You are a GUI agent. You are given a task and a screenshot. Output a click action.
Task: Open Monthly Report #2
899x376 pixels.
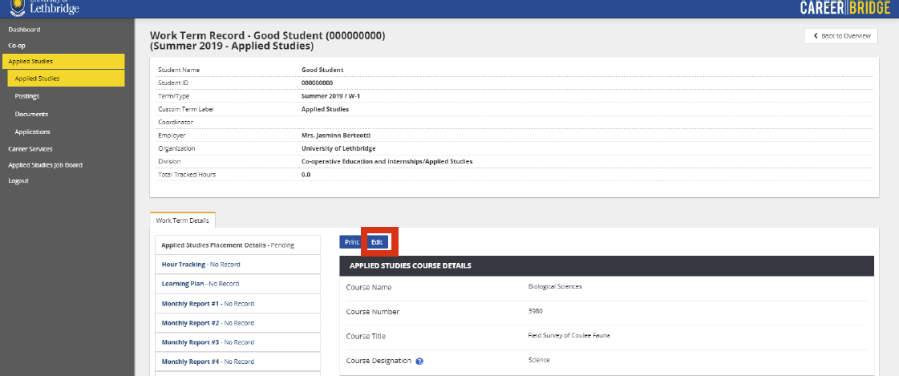(x=238, y=323)
